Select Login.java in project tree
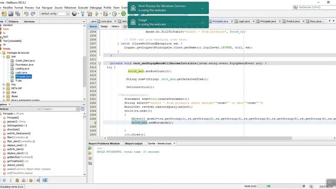 [21, 72]
